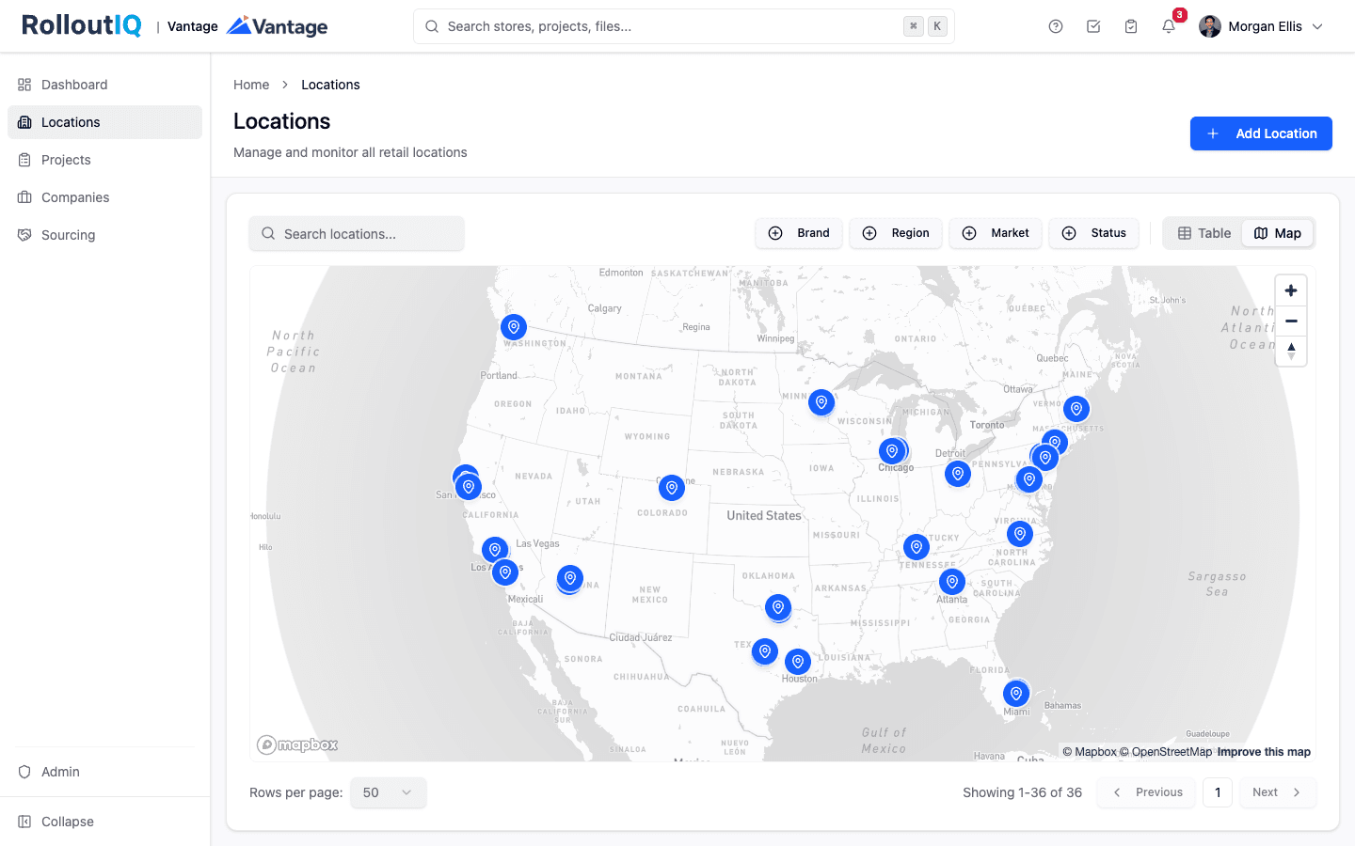
Task: Open the © OpenStreetMap attribution link
Action: [x=1166, y=752]
